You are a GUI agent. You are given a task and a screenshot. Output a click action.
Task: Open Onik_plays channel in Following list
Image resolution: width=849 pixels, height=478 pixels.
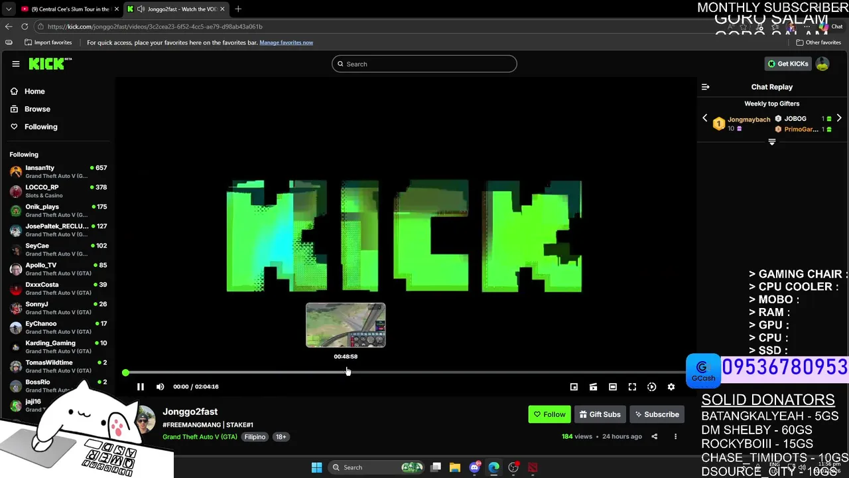point(58,210)
